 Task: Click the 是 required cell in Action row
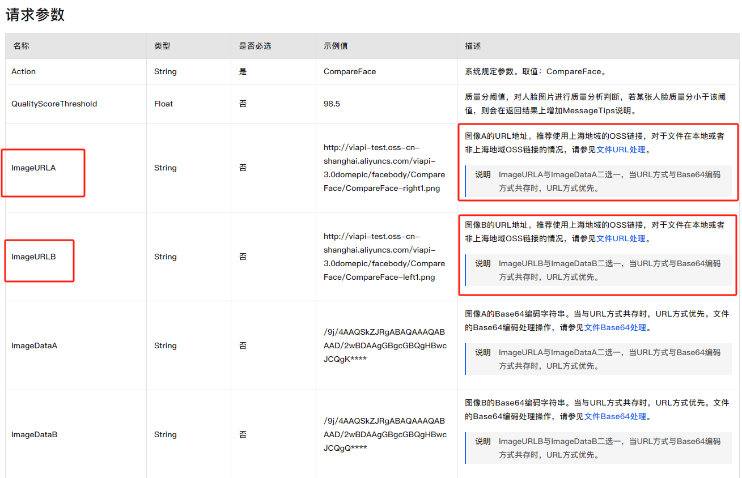pyautogui.click(x=243, y=72)
